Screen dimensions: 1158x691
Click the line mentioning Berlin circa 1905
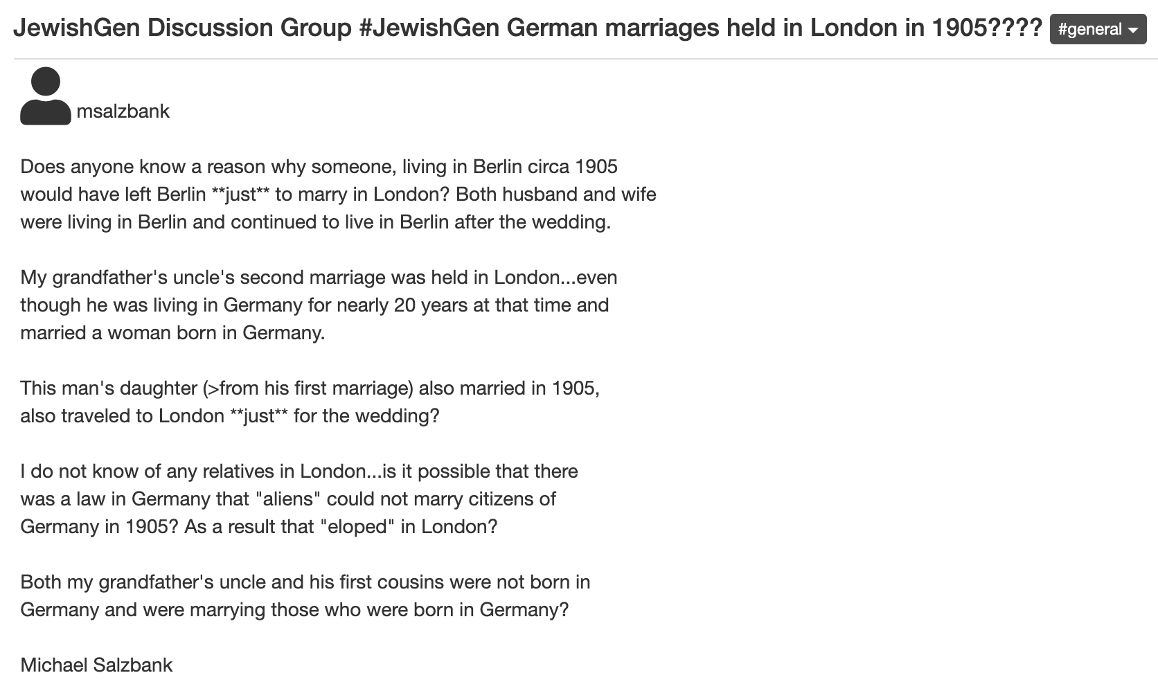[x=319, y=167]
